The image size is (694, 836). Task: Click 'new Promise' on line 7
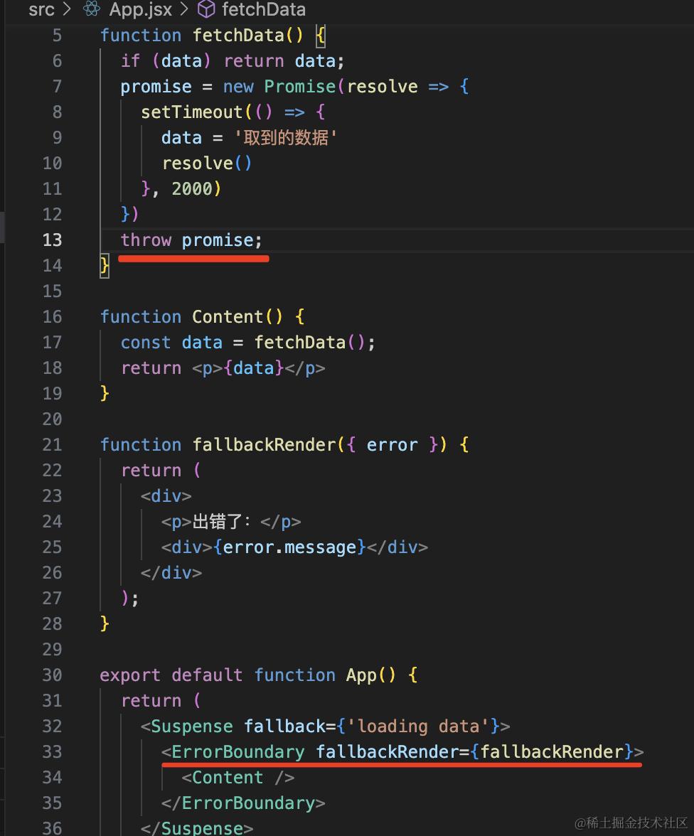[x=279, y=87]
